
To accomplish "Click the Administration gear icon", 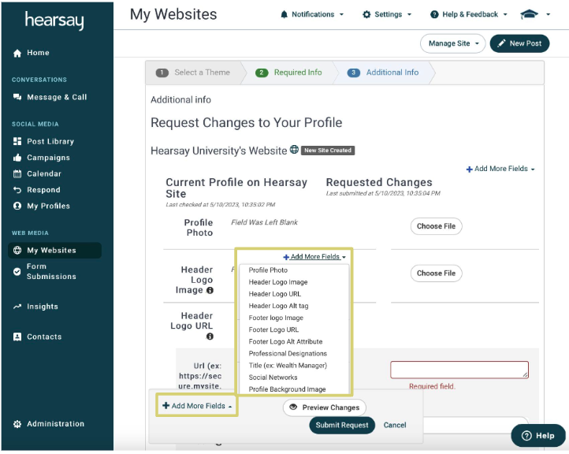I will pos(17,424).
